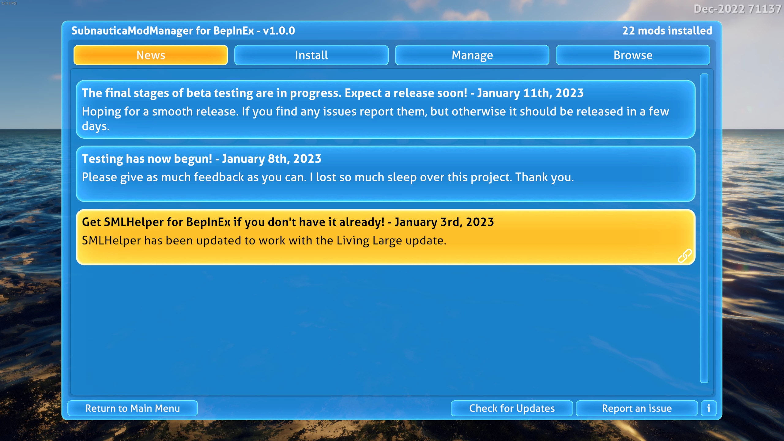Open the "Get SMLHelper for BepInEx" news card
Image resolution: width=784 pixels, height=441 pixels.
386,237
